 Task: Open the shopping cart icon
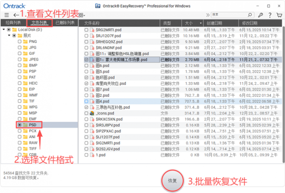point(279,15)
